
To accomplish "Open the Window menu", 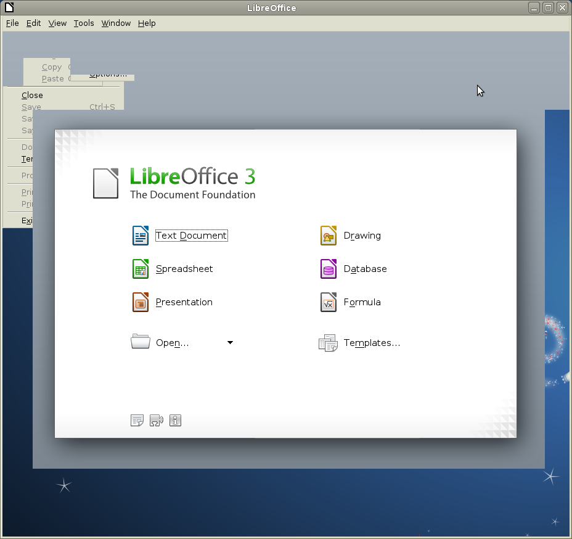I will coord(116,23).
